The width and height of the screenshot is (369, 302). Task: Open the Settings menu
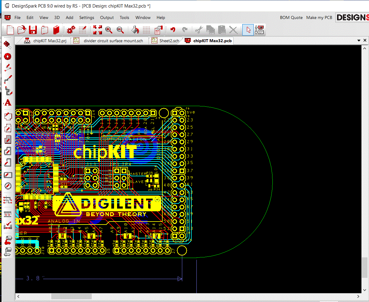tap(87, 17)
